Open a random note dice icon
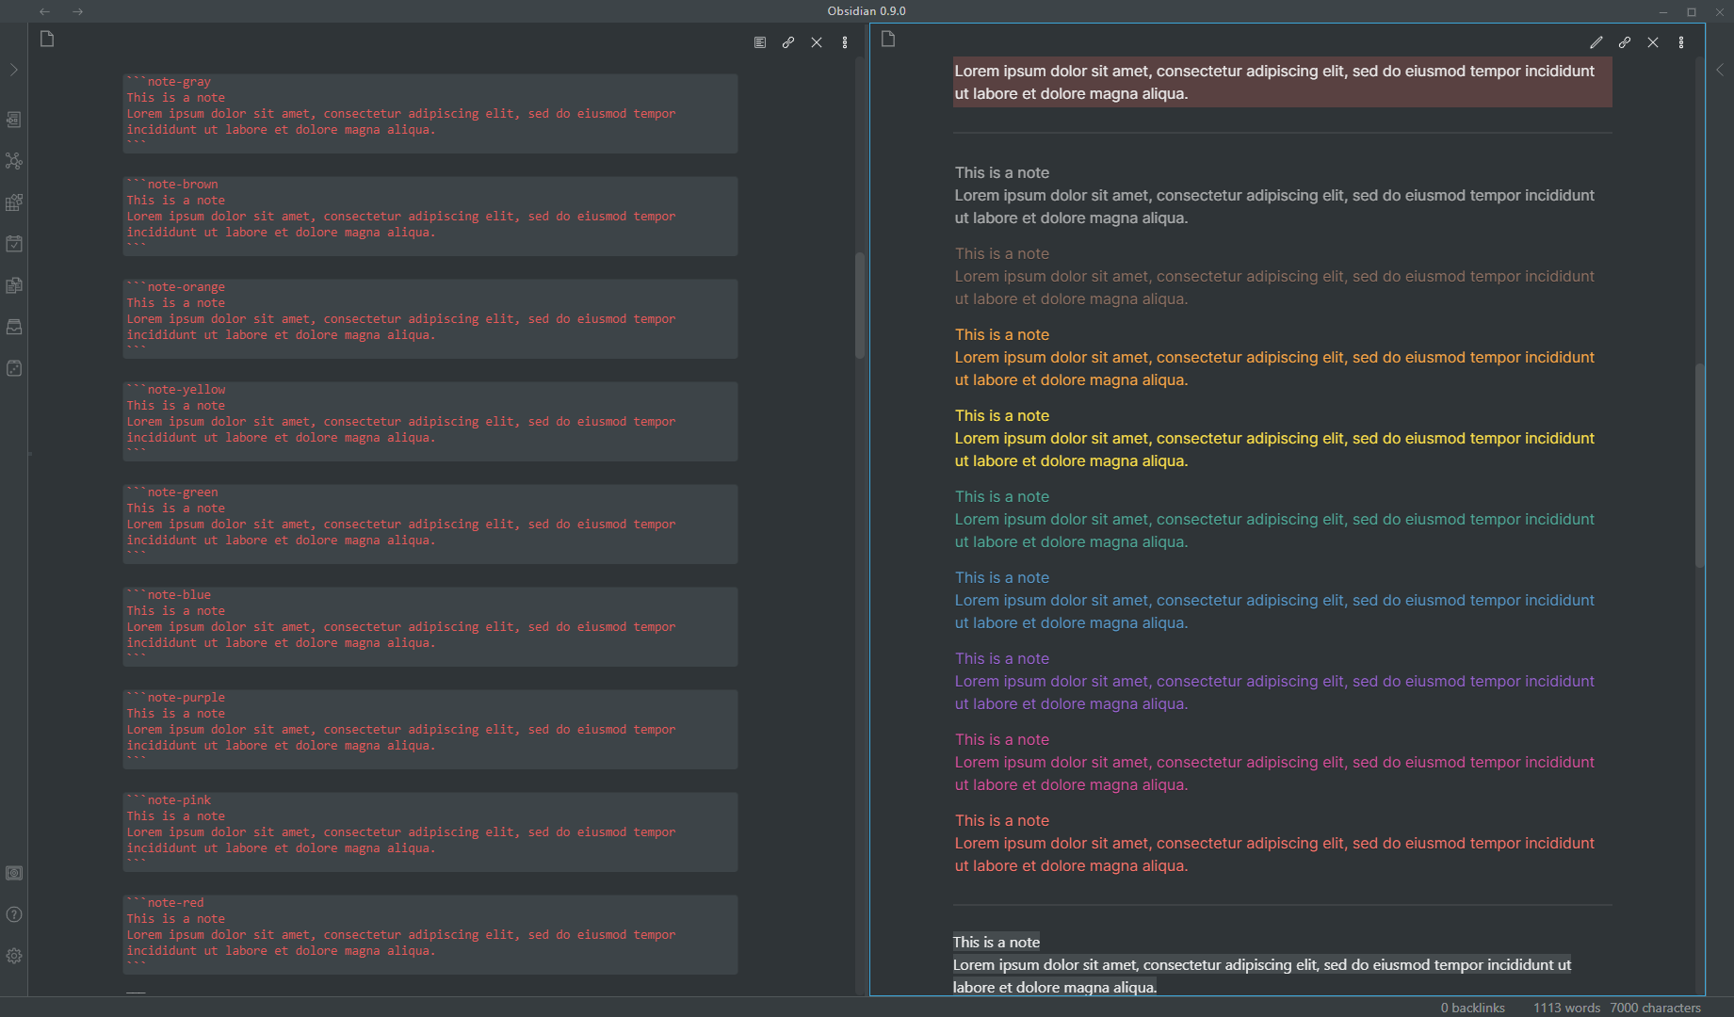Image resolution: width=1734 pixels, height=1017 pixels. (x=14, y=368)
